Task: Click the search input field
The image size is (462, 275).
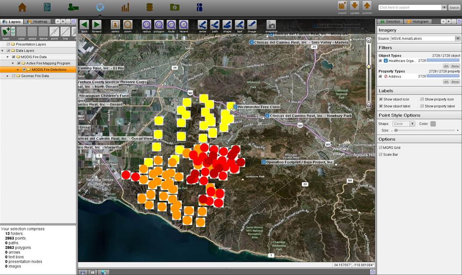Action: [410, 7]
